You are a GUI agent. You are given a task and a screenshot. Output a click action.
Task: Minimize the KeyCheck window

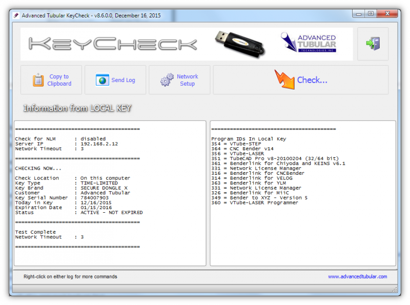(359, 14)
